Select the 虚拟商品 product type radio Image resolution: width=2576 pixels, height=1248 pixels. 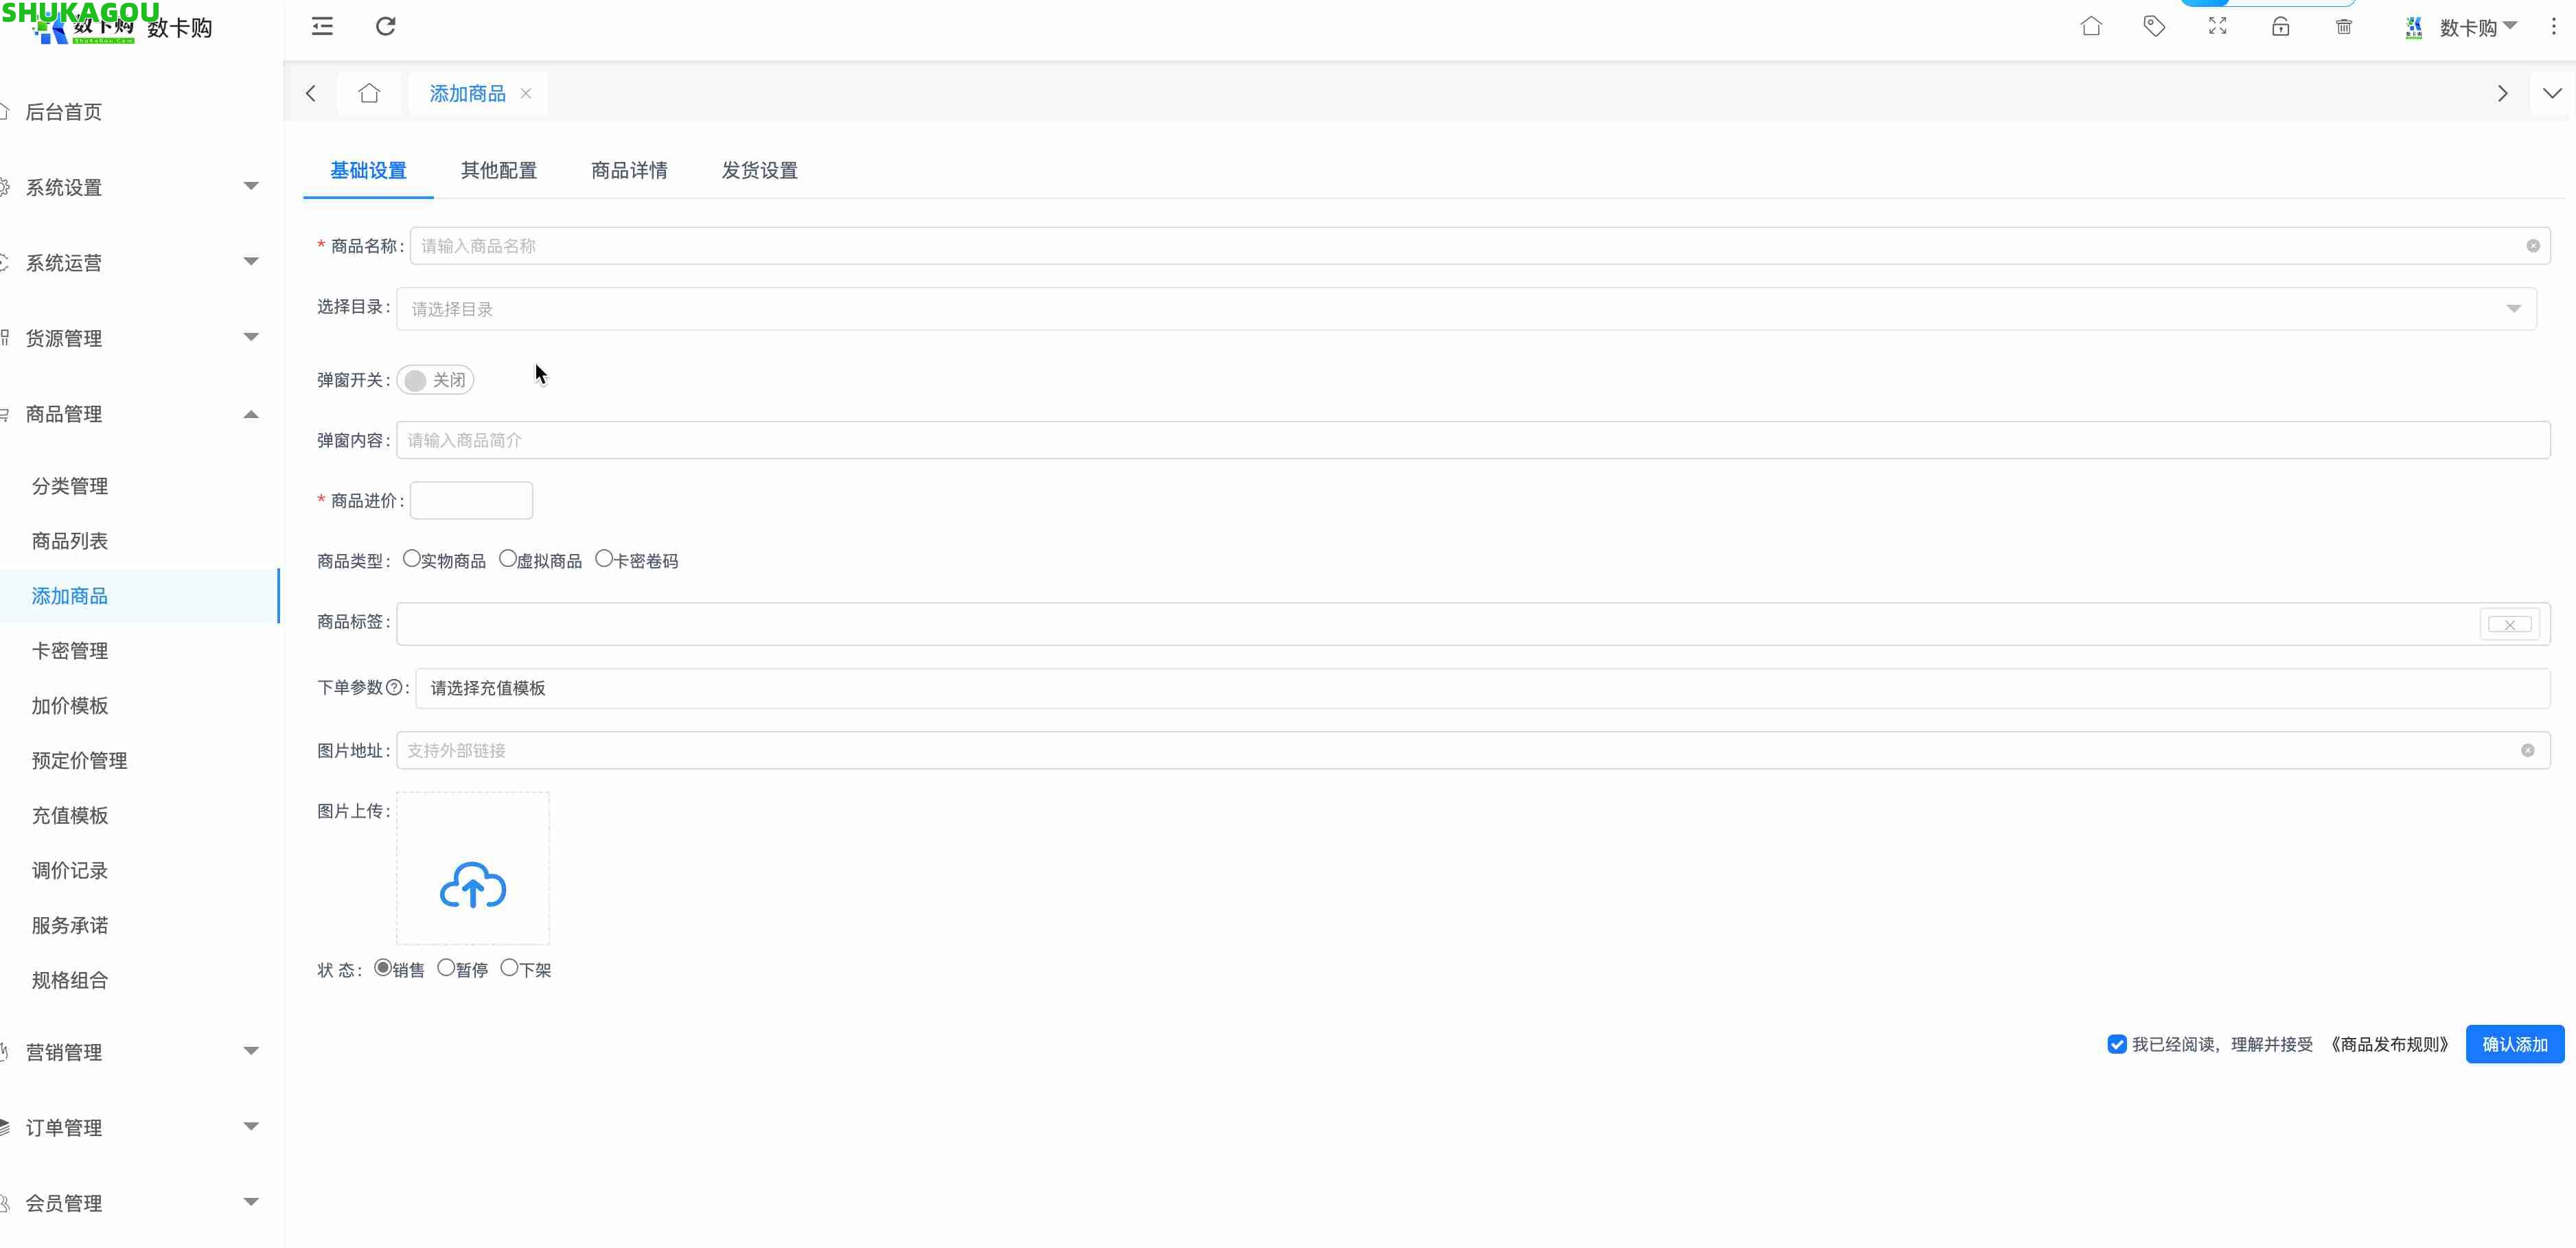(x=508, y=559)
